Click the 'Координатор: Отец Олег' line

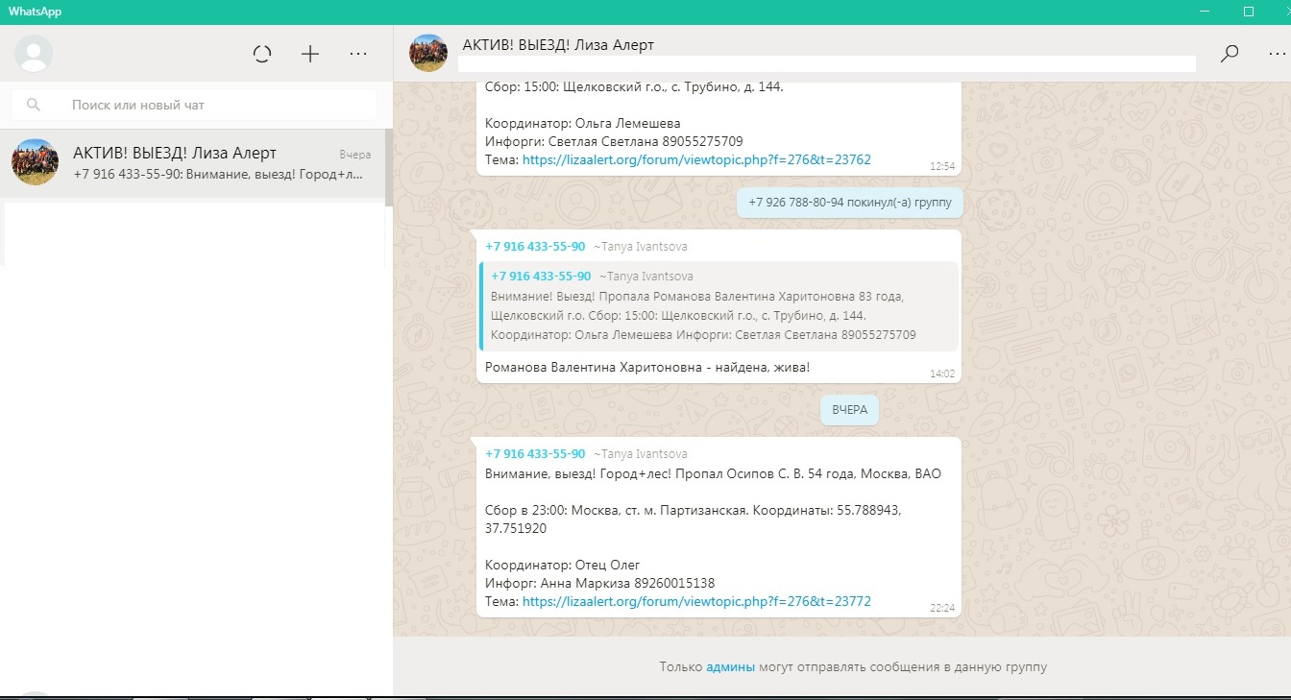coord(562,565)
